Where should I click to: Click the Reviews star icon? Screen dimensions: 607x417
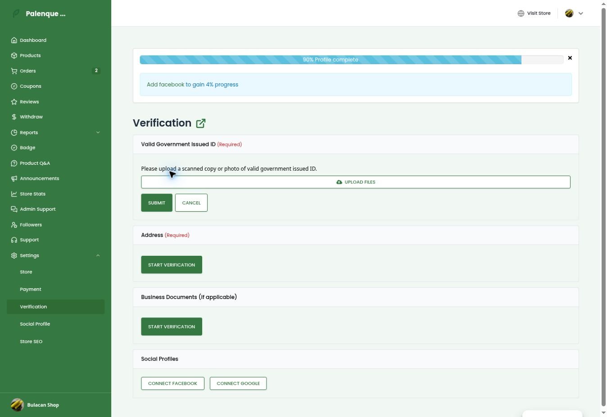tap(14, 102)
